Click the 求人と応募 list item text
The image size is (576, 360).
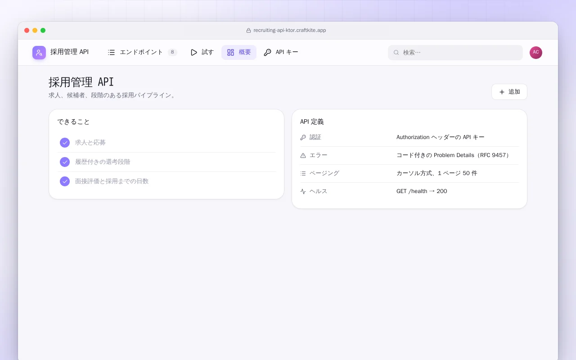[x=90, y=143]
